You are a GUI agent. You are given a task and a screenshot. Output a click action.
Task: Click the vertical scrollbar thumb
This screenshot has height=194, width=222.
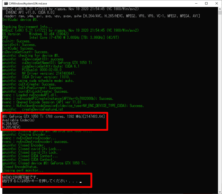[220, 13]
